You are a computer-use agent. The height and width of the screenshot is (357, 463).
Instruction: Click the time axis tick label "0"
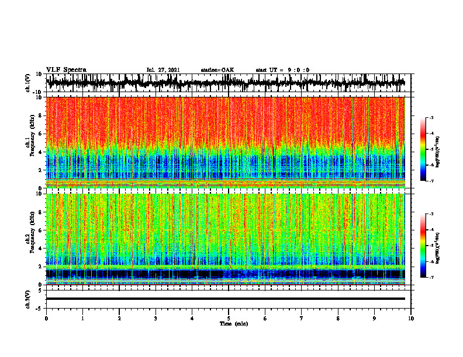click(46, 318)
